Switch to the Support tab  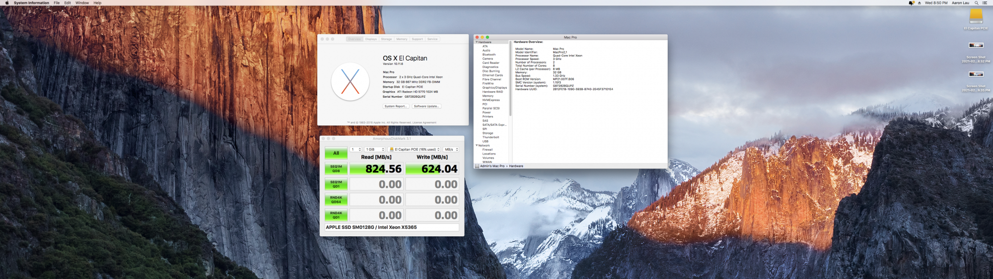point(417,39)
